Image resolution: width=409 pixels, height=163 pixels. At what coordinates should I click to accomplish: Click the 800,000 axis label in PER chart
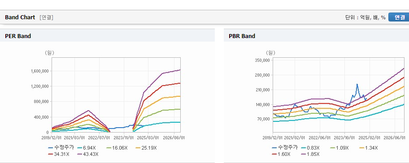click(42, 102)
